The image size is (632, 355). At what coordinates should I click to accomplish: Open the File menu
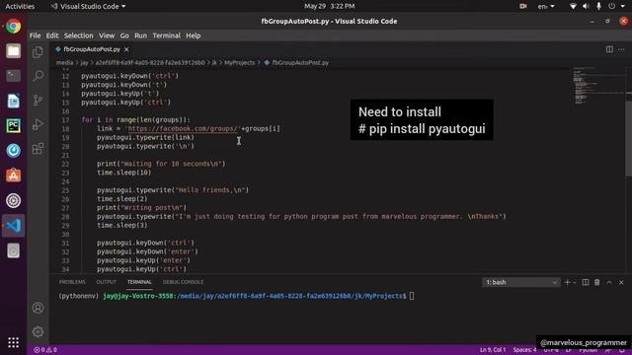point(36,35)
